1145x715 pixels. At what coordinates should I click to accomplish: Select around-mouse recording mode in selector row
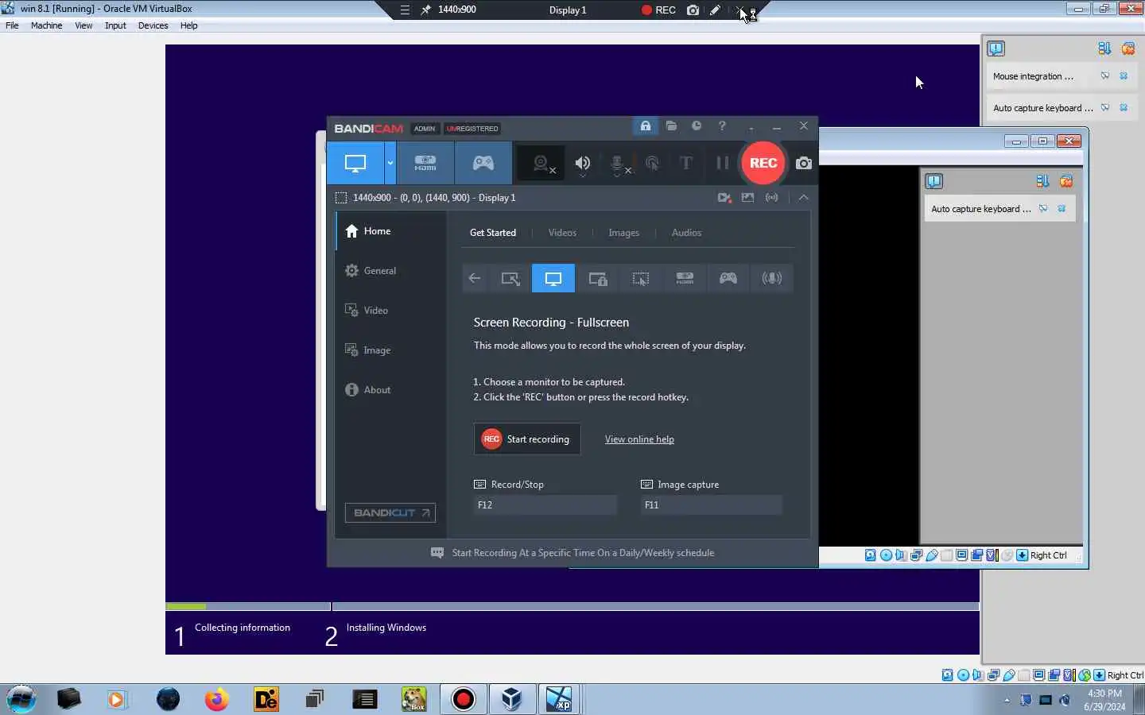click(x=641, y=278)
